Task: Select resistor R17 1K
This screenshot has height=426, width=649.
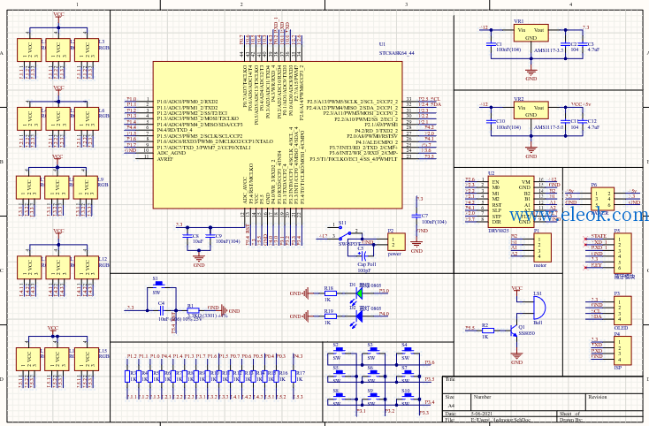Action: (293, 377)
